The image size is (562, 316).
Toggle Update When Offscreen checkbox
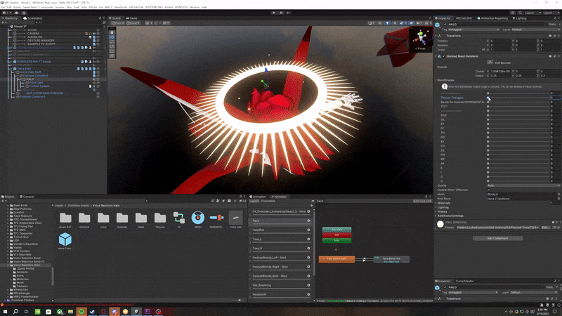[x=488, y=190]
